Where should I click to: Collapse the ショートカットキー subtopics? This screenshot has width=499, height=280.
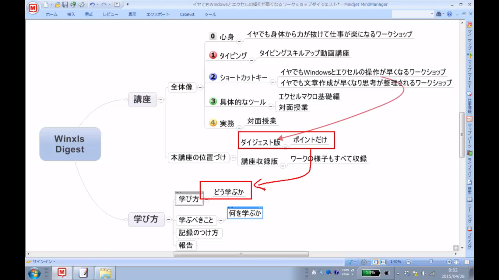tap(272, 82)
